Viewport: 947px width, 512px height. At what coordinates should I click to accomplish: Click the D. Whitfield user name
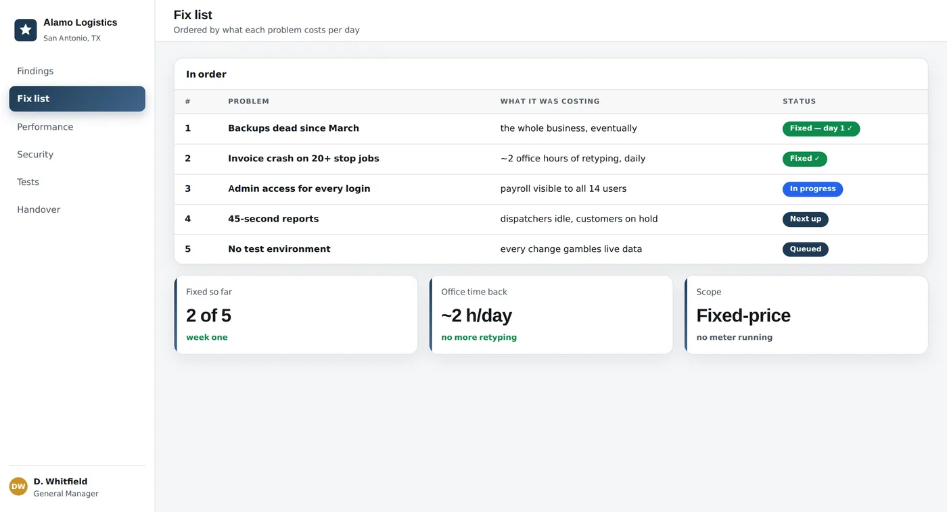point(60,482)
